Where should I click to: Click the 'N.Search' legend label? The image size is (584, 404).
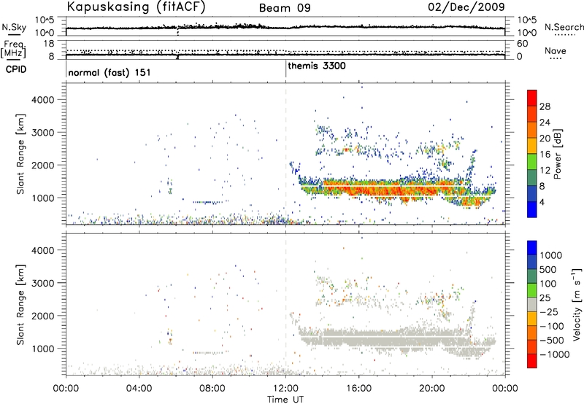[x=564, y=27]
